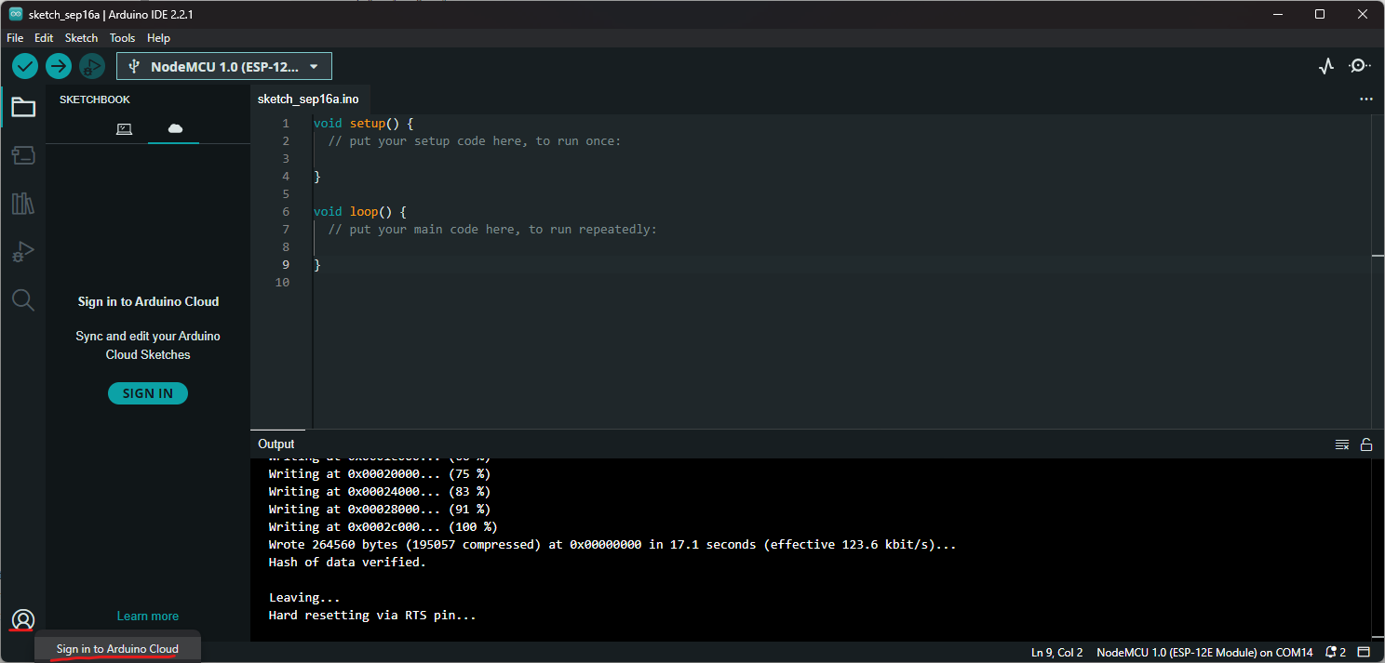The image size is (1385, 663).
Task: Click 'Sign in to Arduino Cloud' sidebar heading
Action: (148, 301)
